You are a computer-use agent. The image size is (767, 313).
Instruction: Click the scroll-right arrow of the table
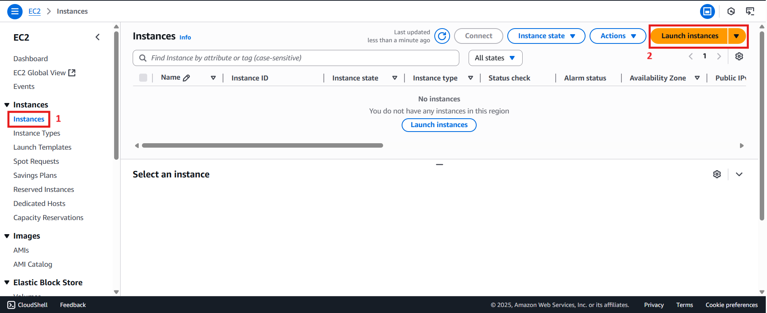point(742,146)
